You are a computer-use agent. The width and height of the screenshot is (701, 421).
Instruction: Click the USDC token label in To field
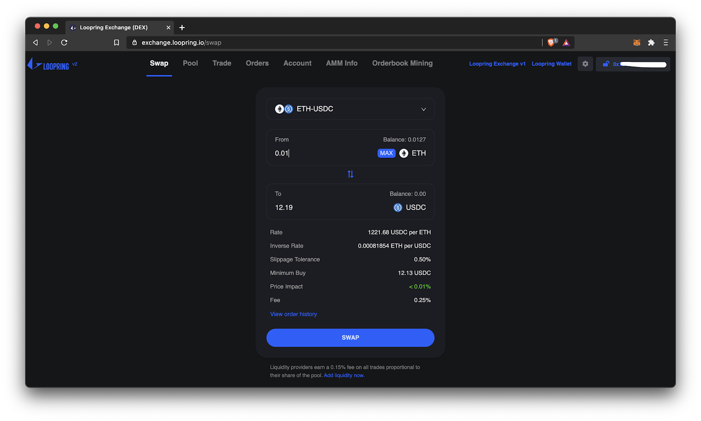click(416, 207)
